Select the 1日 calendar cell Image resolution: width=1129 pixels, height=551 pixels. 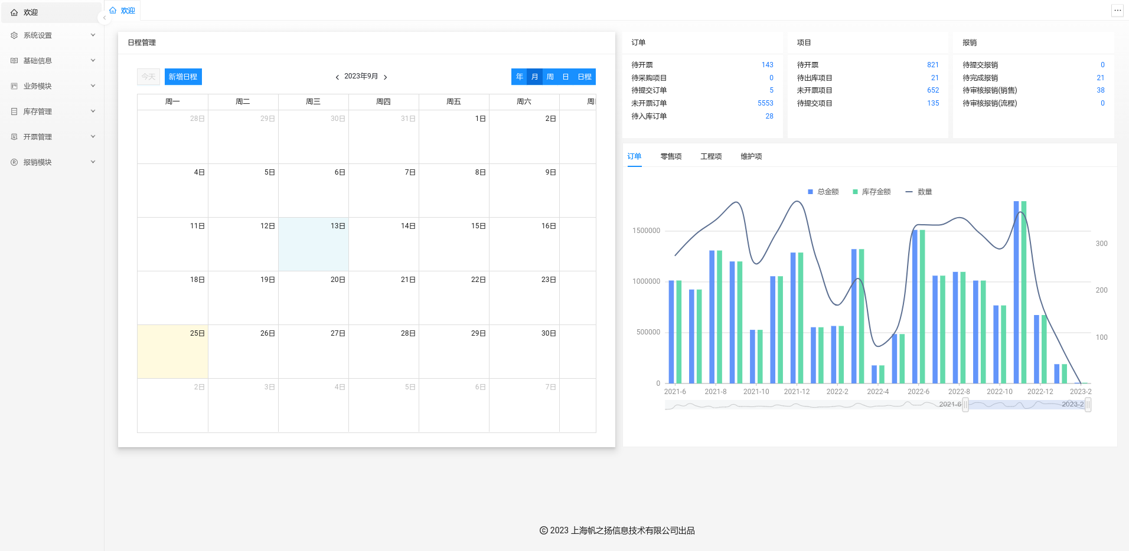[x=453, y=137]
